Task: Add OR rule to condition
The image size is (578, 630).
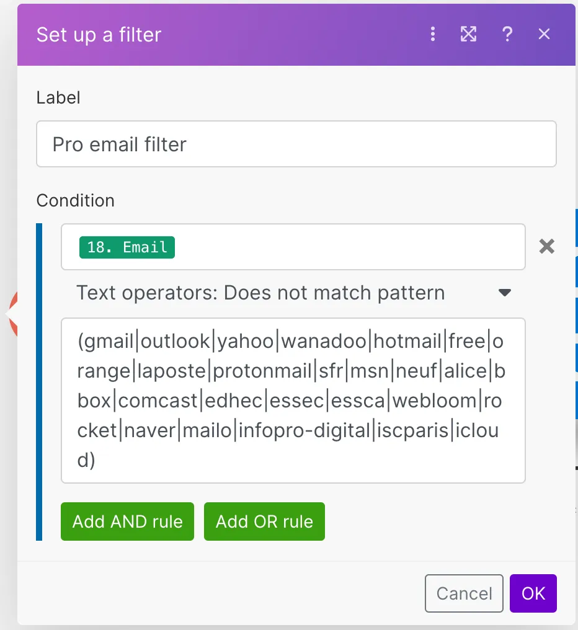Action: (264, 521)
